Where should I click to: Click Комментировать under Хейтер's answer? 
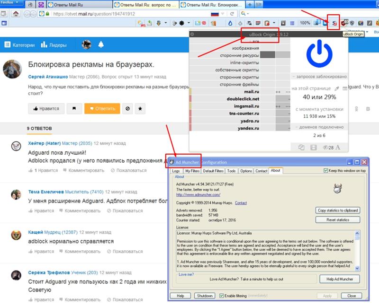pos(84,170)
